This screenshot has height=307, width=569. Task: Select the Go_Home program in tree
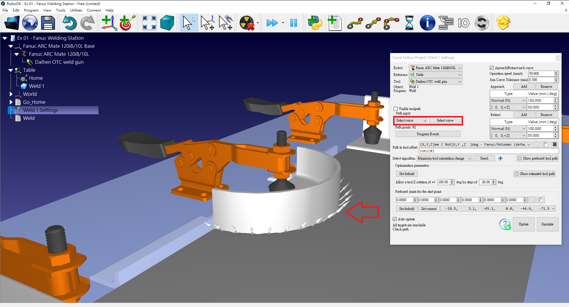(34, 102)
